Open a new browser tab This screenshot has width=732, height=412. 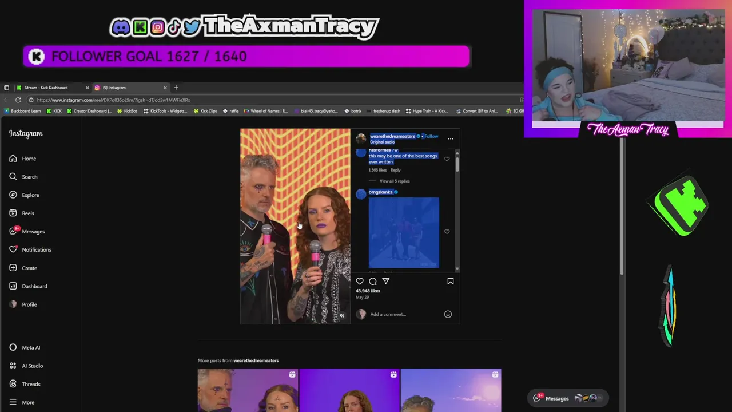click(x=176, y=88)
